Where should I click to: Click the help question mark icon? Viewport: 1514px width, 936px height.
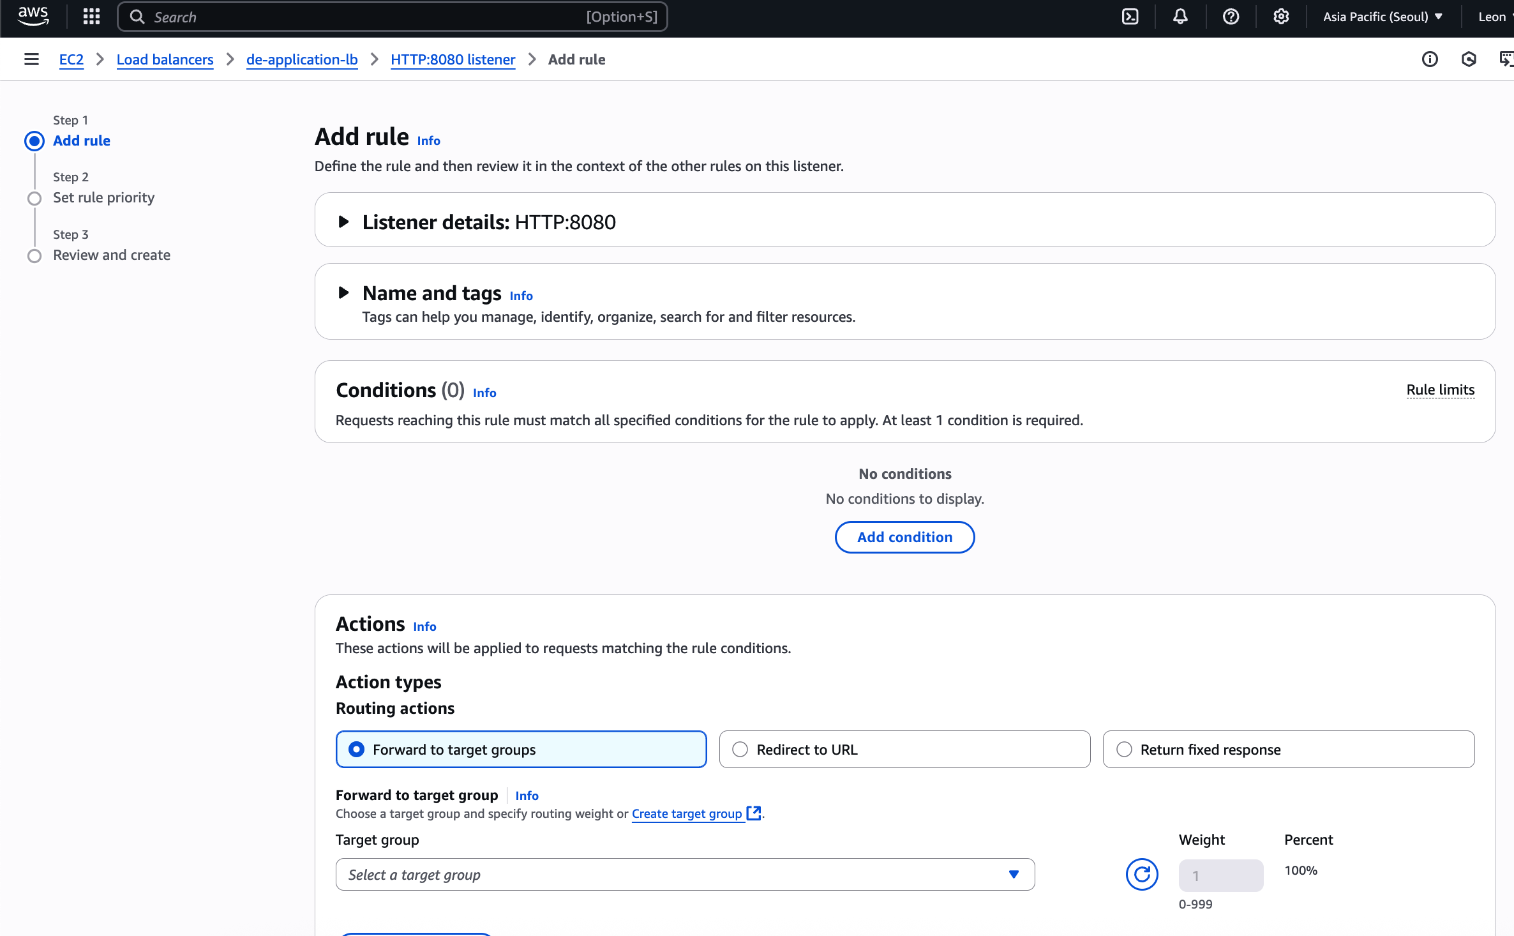(1231, 17)
